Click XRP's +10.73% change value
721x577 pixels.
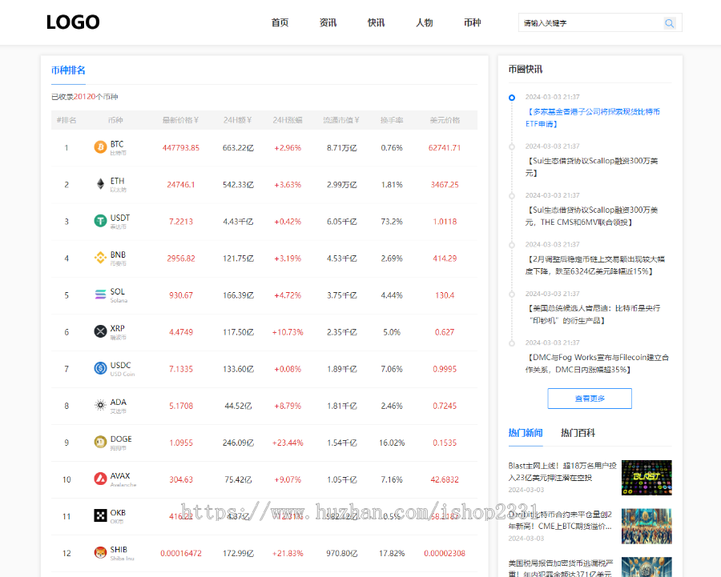tap(288, 331)
